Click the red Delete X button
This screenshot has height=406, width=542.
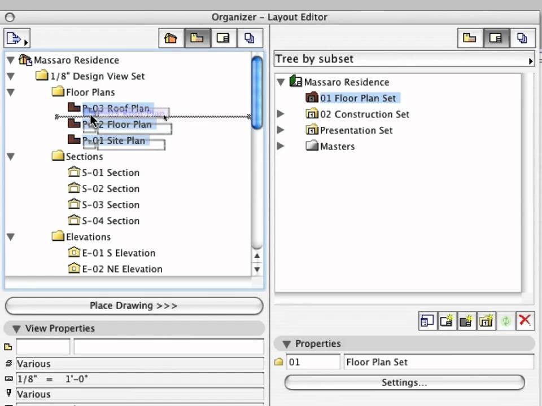pyautogui.click(x=525, y=321)
